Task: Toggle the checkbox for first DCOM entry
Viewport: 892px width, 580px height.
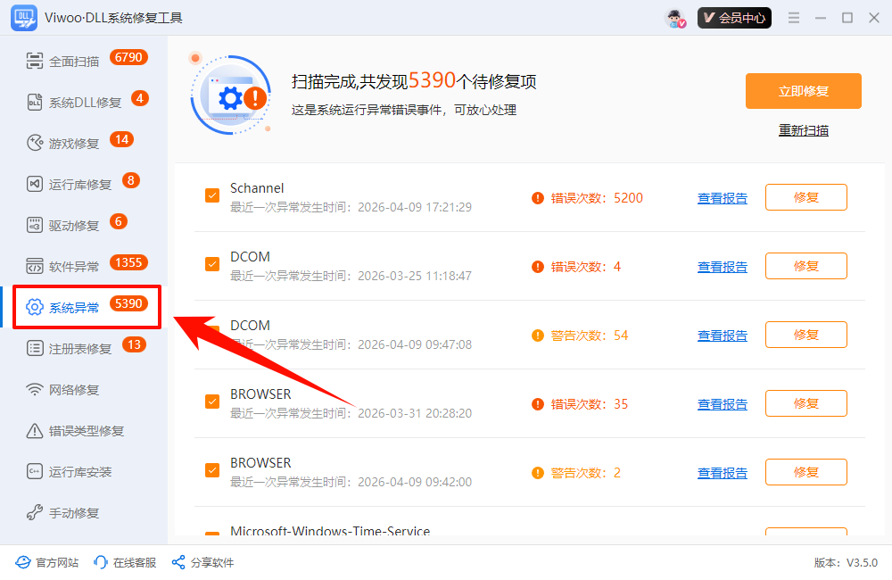Action: 212,264
